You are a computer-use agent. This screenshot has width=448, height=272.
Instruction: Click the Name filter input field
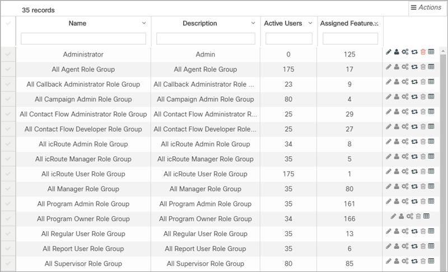click(x=83, y=39)
